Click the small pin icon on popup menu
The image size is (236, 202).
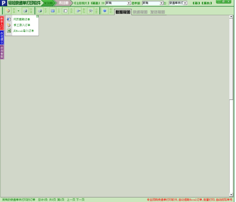(x=37, y=16)
